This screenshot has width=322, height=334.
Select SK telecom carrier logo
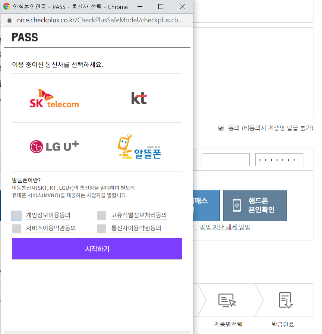point(54,98)
